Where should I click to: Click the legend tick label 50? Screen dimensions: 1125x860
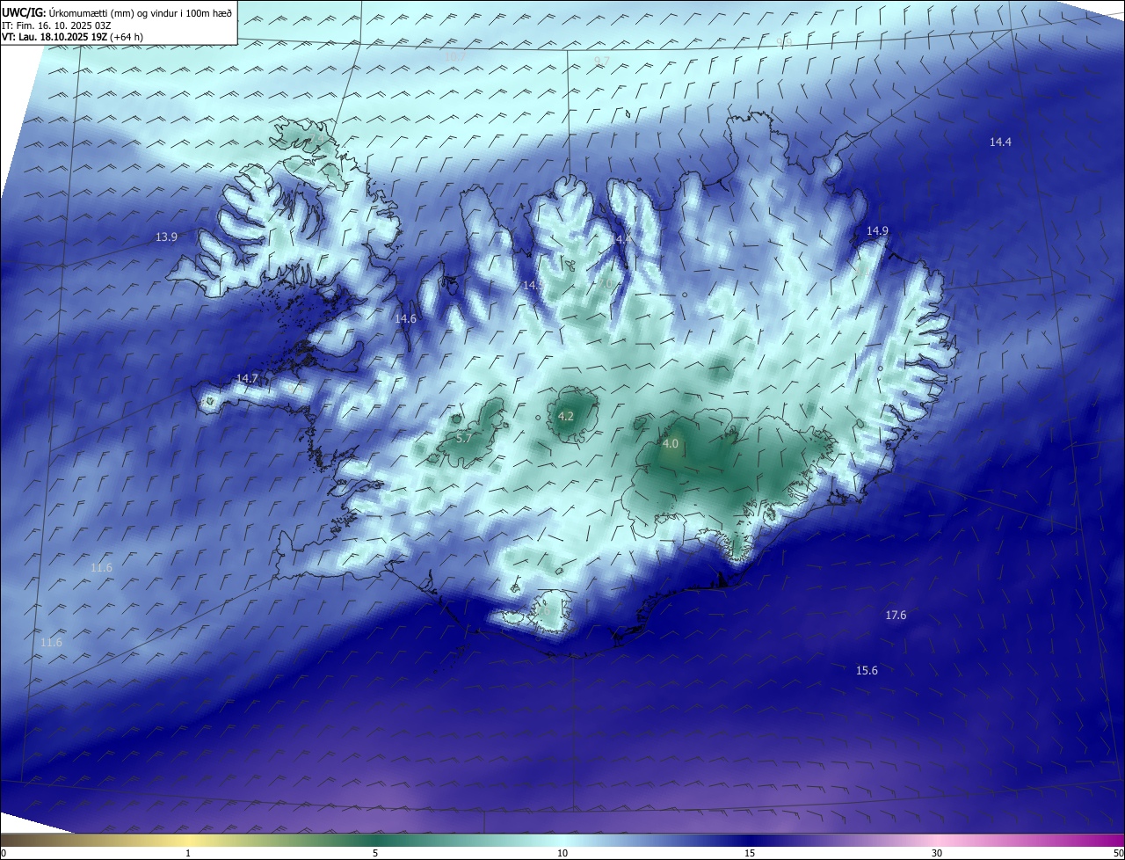click(1118, 854)
